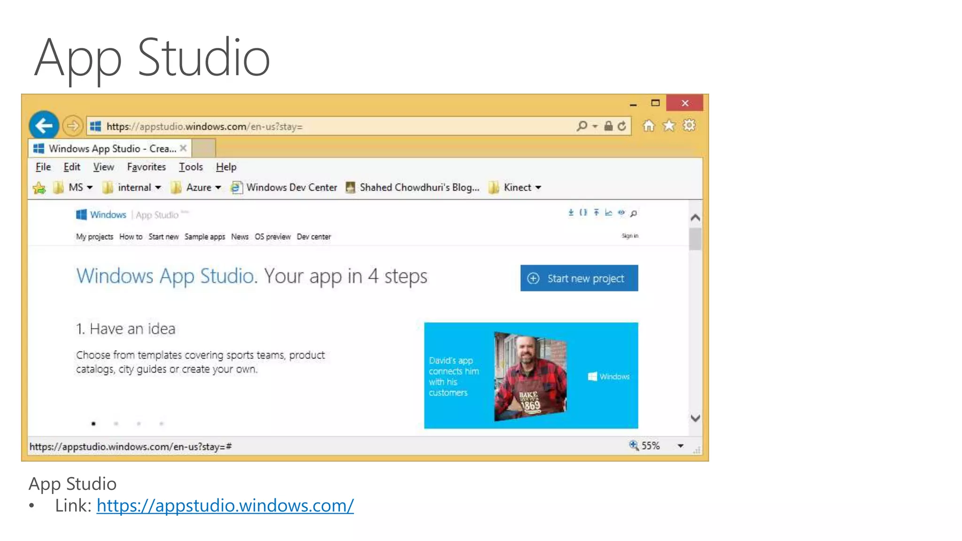Close the Windows App Studio tab

point(183,148)
